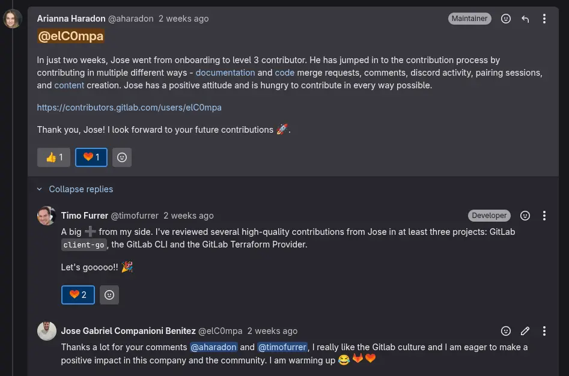Add an emoji reaction on Jose's comment header
Viewport: 569px width, 376px height.
tap(505, 331)
